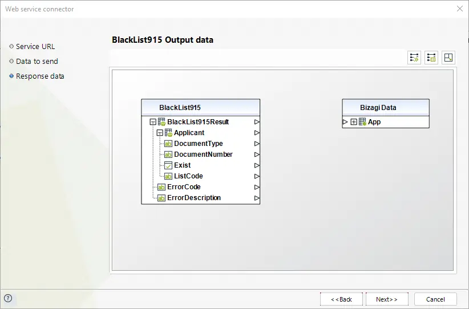469x309 pixels.
Task: Go to the Response data step
Action: point(37,76)
